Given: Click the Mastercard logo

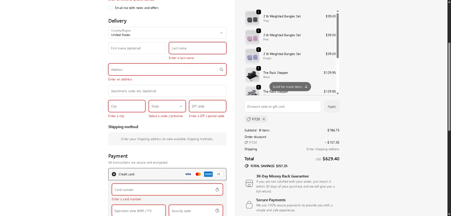Looking at the screenshot, I should (x=198, y=174).
